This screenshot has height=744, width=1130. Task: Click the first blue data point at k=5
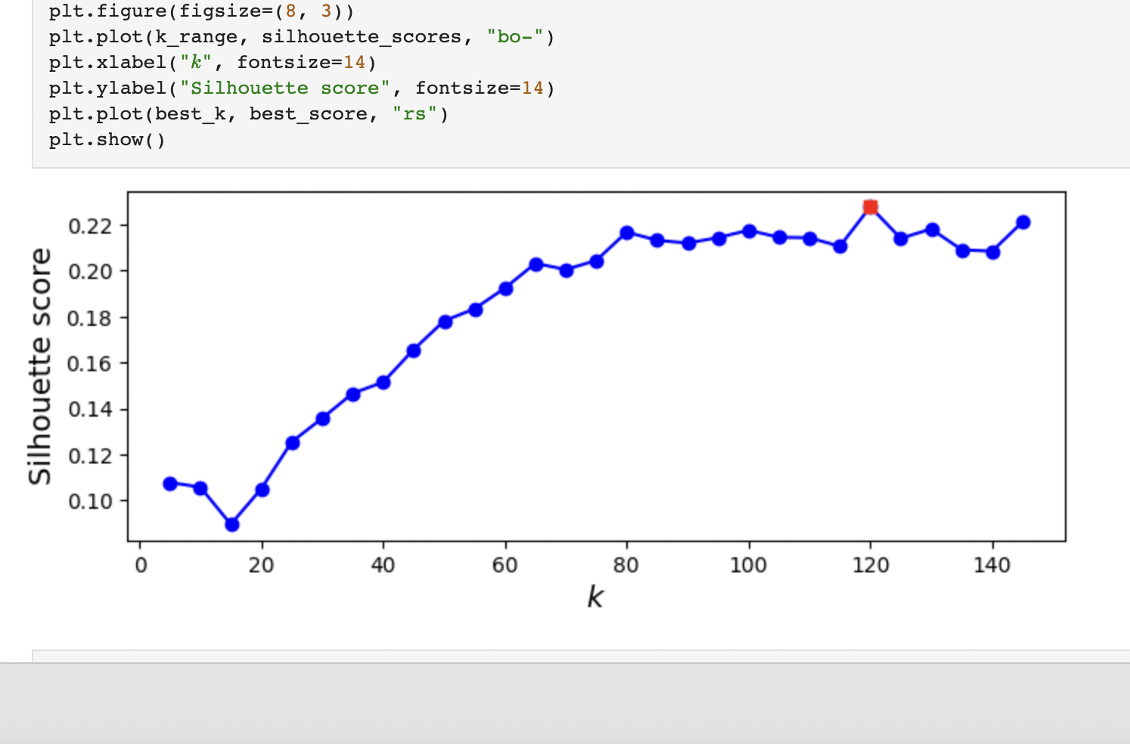click(170, 484)
